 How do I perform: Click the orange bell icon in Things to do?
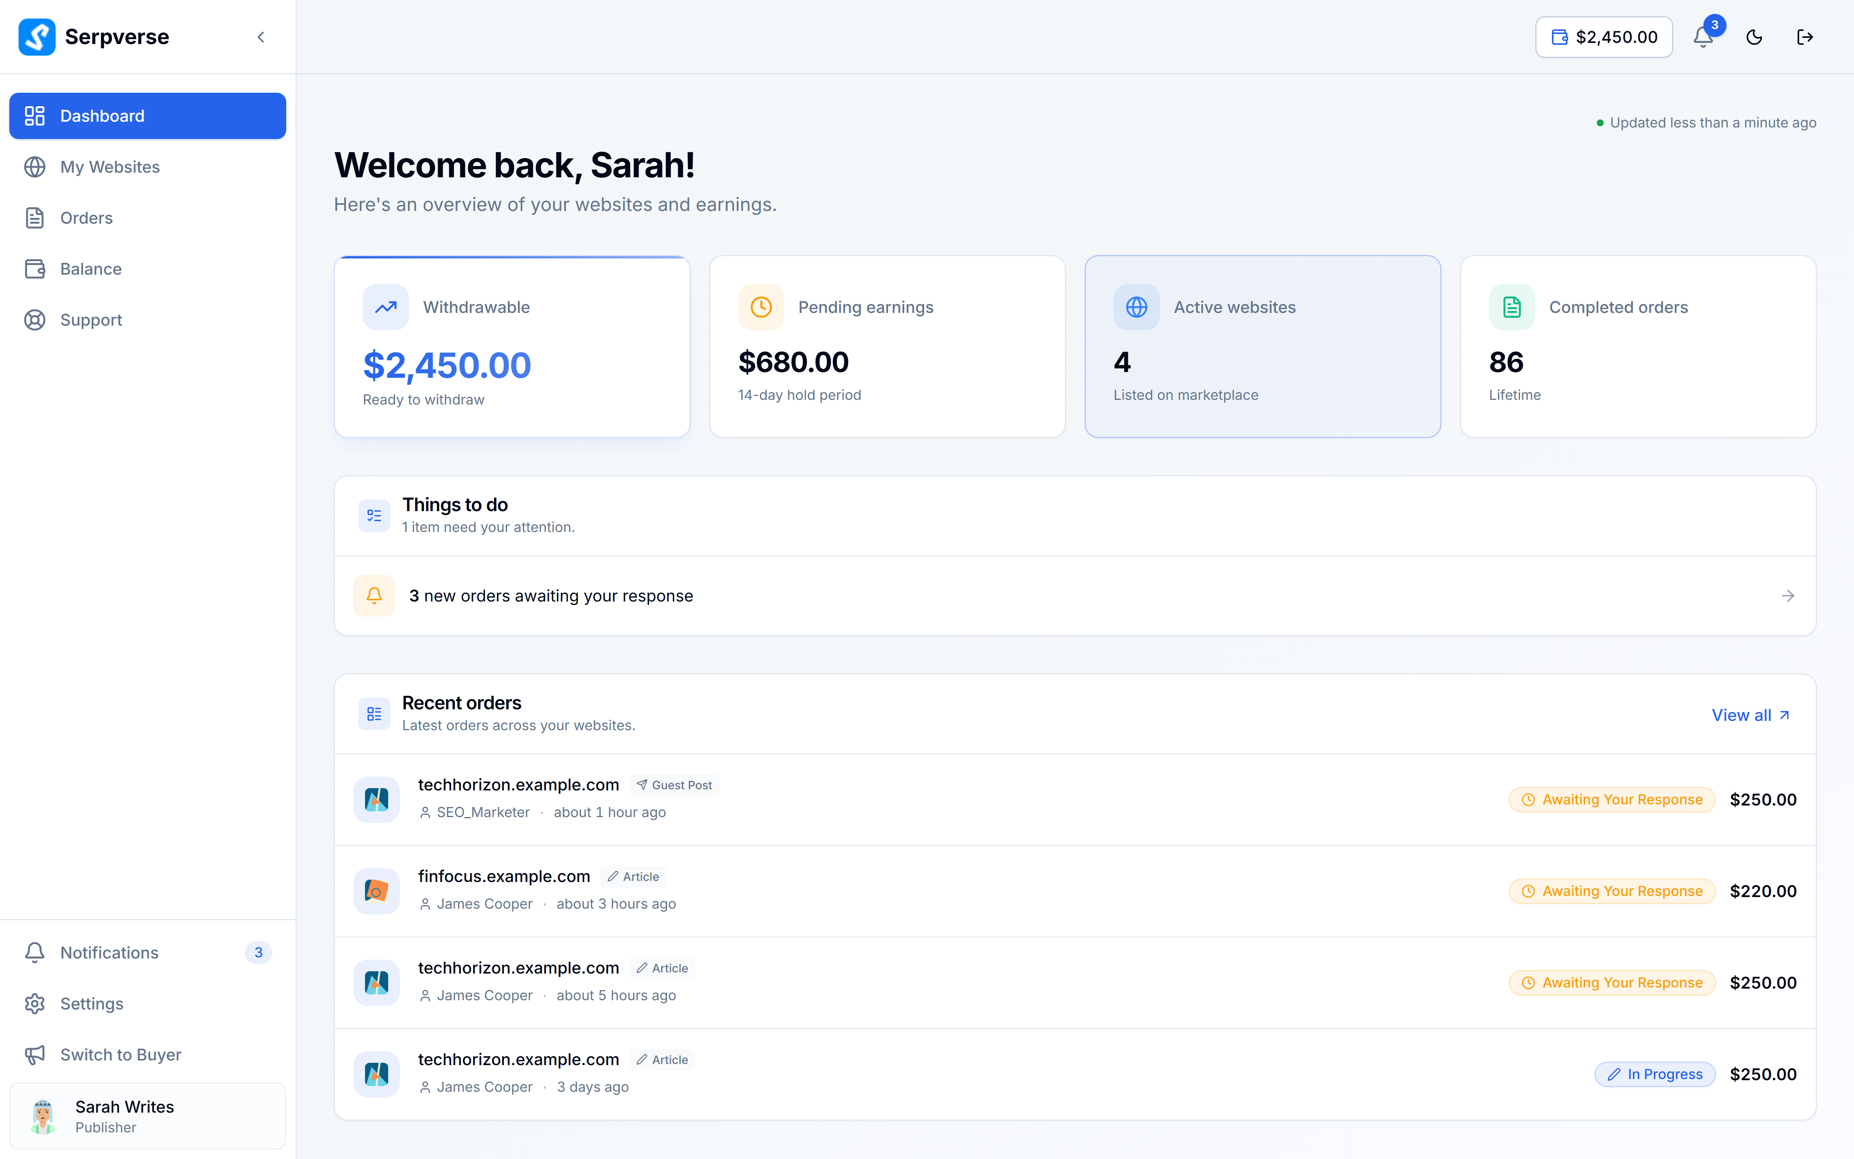(x=374, y=596)
